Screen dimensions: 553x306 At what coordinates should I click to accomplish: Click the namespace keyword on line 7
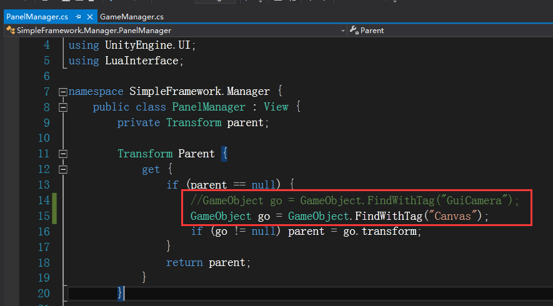[x=96, y=92]
